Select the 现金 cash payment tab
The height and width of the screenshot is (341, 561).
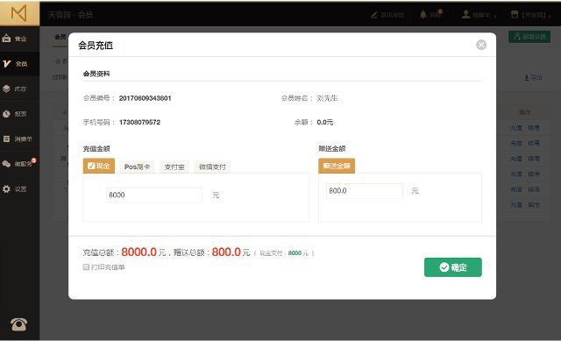coord(99,166)
